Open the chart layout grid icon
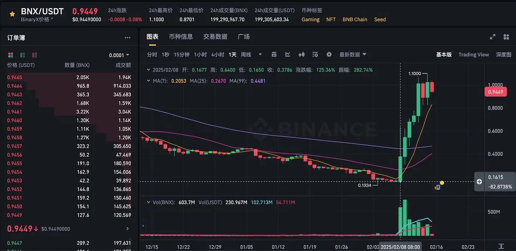 [505, 37]
